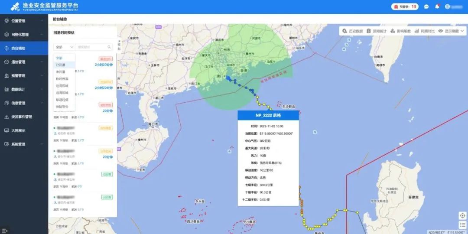Click the 广州市 label on the map

coord(225,50)
